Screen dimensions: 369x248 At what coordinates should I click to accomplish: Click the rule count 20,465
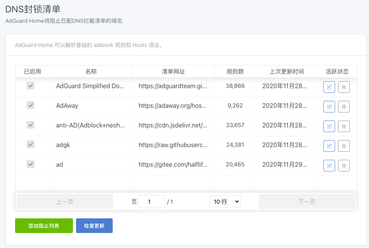point(235,164)
